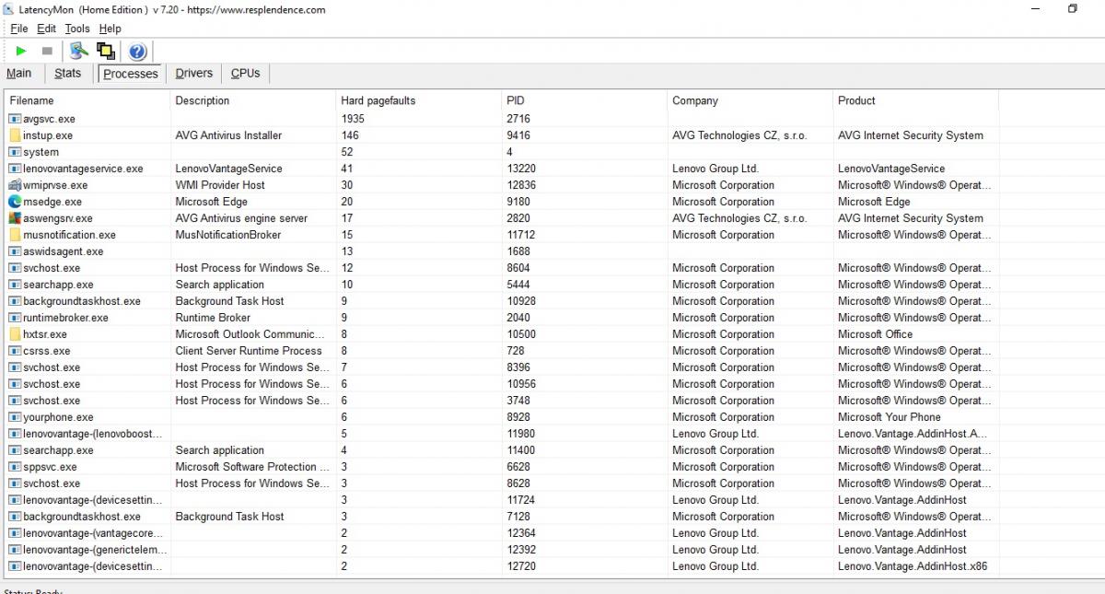Click the wmiprvse.exe process icon
This screenshot has height=594, width=1105.
click(x=15, y=185)
